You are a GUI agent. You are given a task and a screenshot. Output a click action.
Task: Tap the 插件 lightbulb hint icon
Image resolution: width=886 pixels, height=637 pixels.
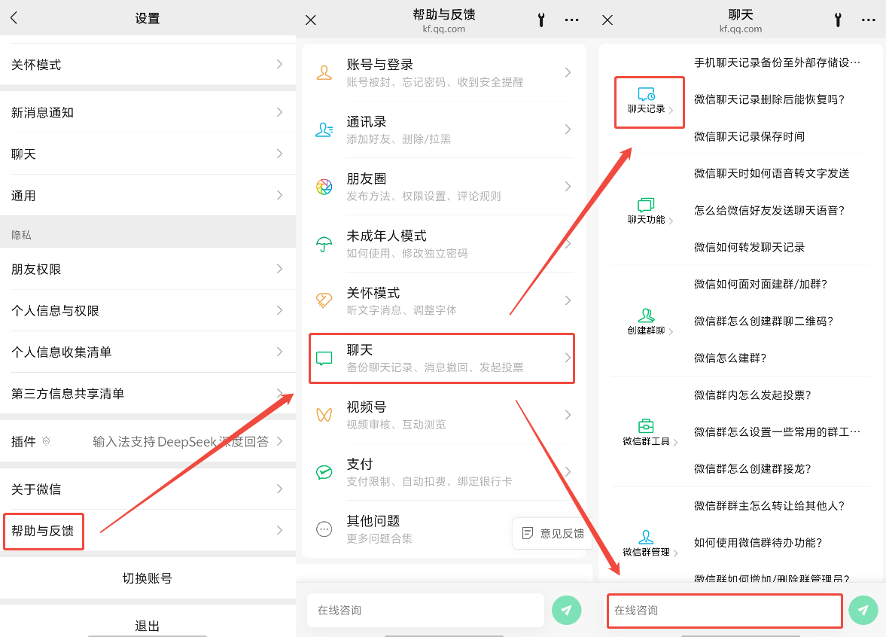47,441
